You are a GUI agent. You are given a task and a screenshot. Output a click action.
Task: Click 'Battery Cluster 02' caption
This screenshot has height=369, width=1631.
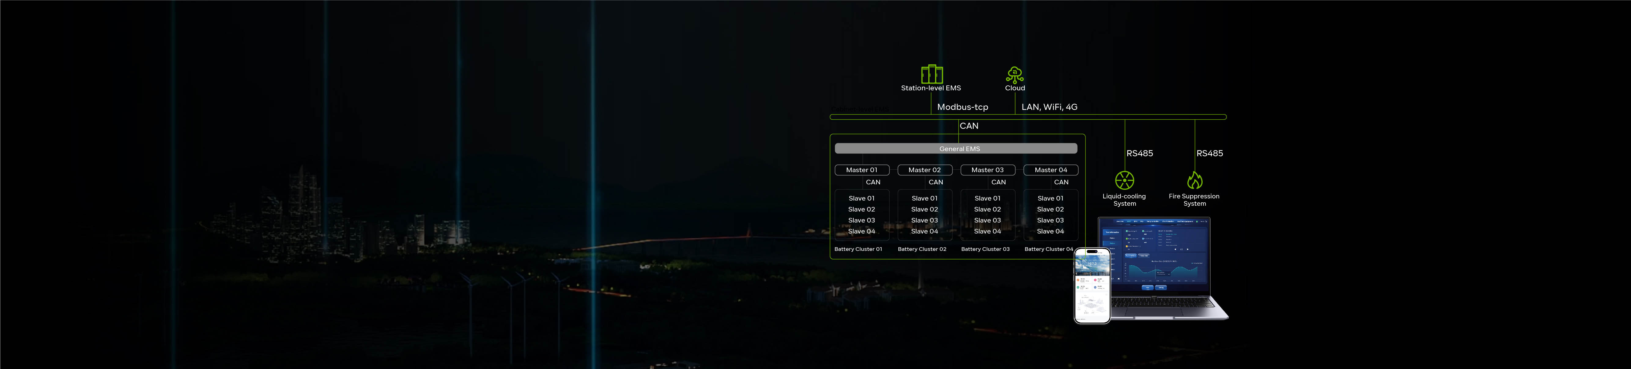click(922, 250)
